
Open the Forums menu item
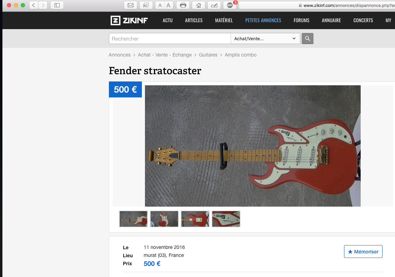(x=301, y=20)
